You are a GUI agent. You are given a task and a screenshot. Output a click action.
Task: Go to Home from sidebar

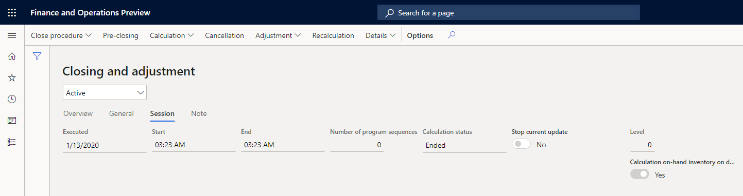click(x=12, y=56)
